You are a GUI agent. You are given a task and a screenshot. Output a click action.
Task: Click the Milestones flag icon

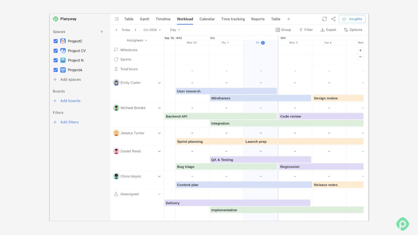point(116,50)
